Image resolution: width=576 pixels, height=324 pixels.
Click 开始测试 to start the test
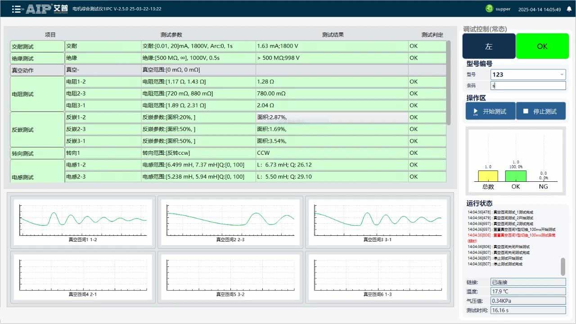(x=490, y=111)
